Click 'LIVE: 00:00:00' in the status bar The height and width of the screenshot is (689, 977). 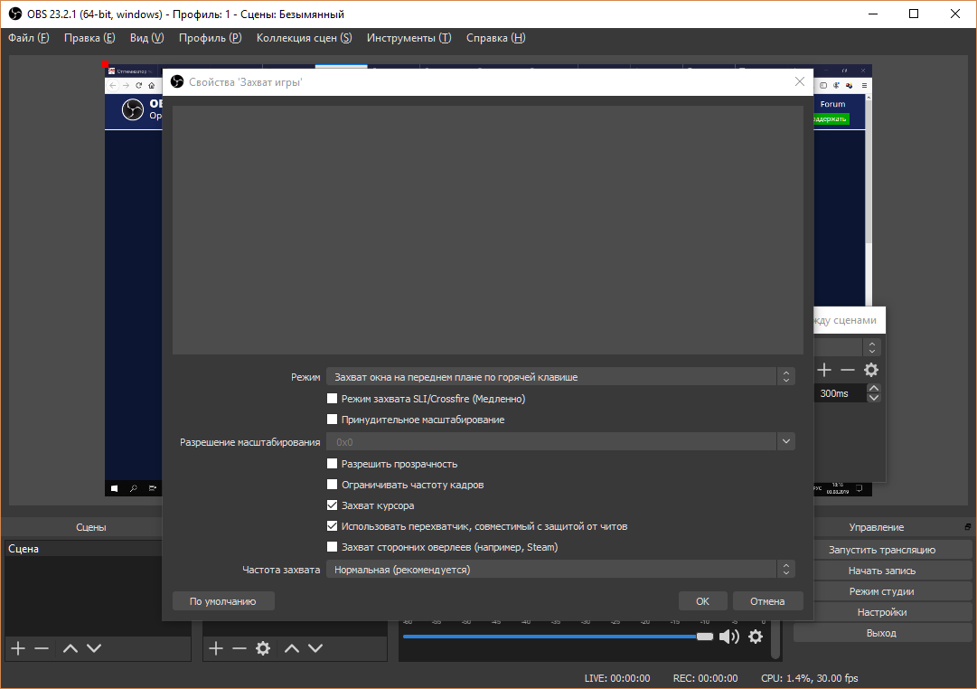617,678
